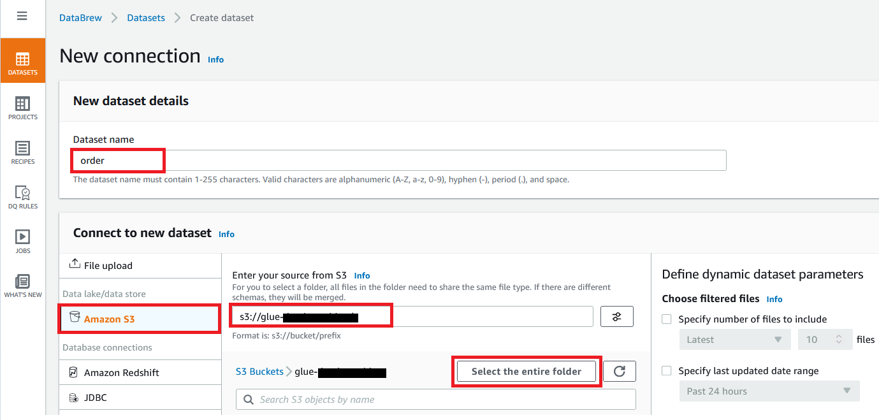The height and width of the screenshot is (420, 879).
Task: Open Info link for Enter your source from S3
Action: click(x=362, y=275)
